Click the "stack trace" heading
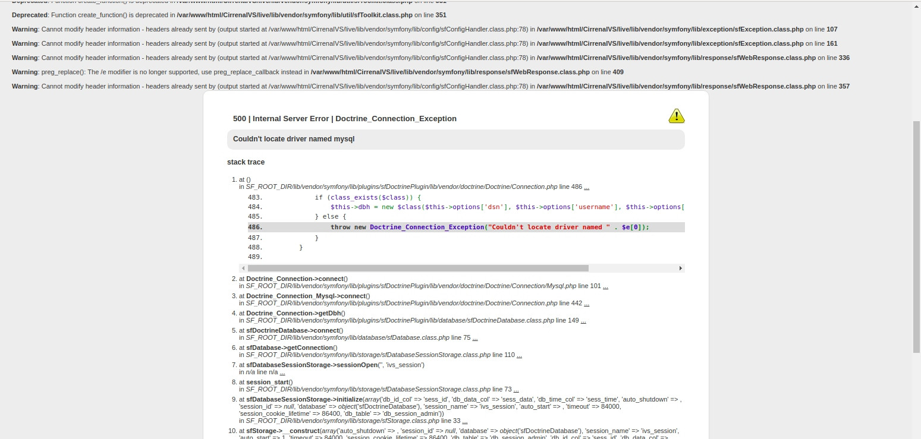Viewport: 921px width, 439px height. tap(246, 162)
